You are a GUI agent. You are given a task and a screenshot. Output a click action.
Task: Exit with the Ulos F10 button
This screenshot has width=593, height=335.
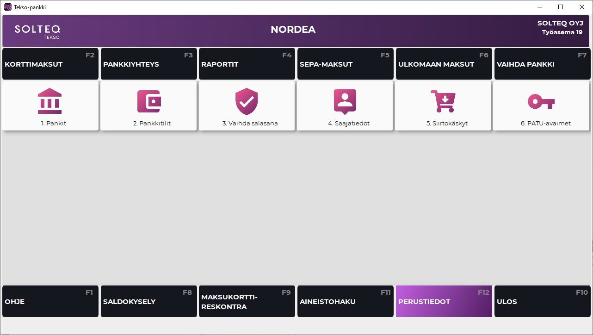coord(542,301)
